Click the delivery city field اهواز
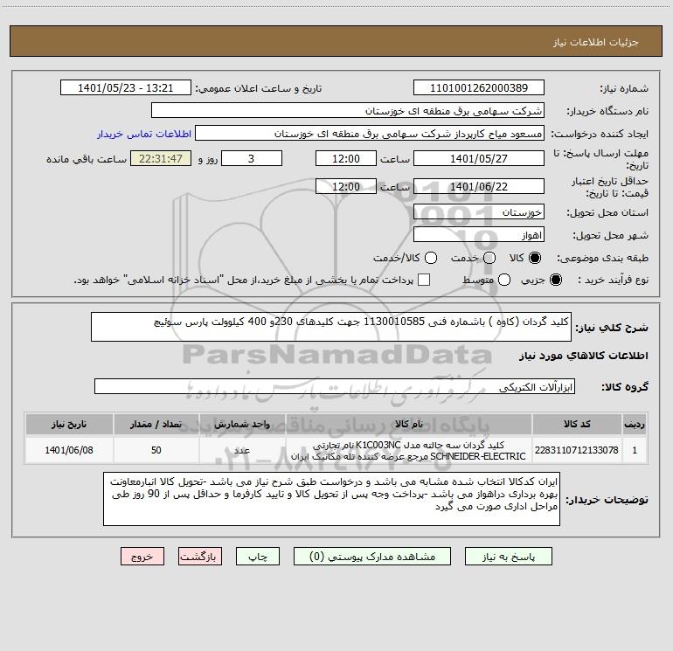The image size is (673, 651). point(479,235)
